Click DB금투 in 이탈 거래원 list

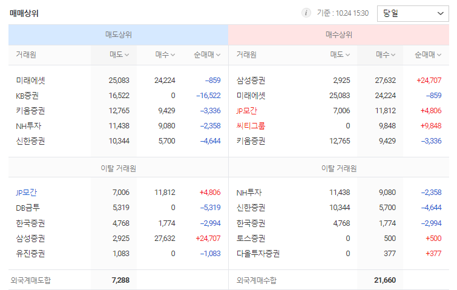[x=28, y=208]
